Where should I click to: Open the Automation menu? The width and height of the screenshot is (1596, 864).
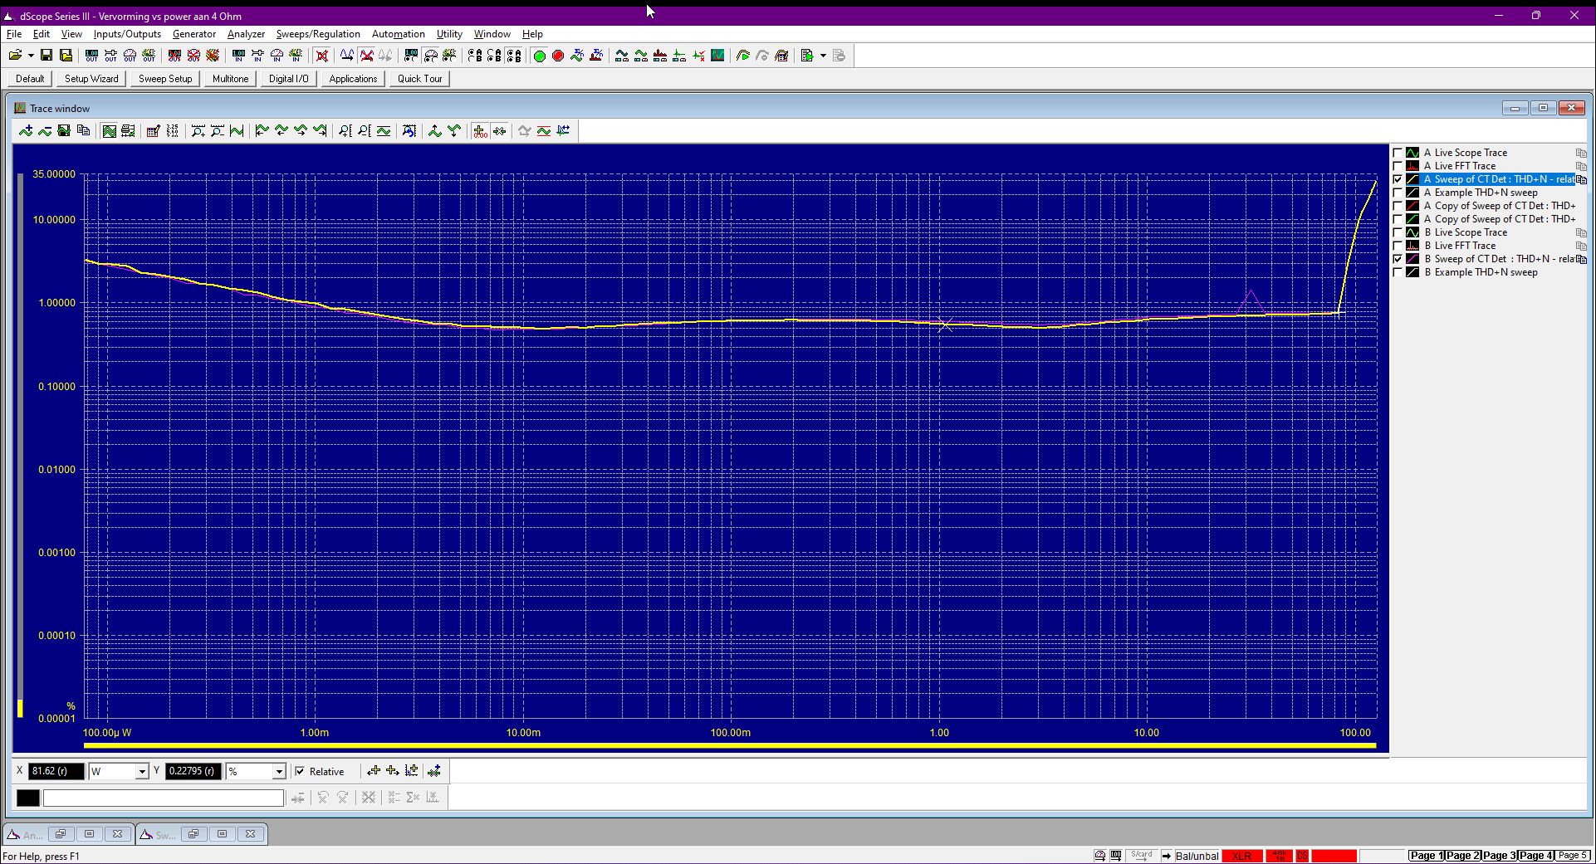[398, 34]
